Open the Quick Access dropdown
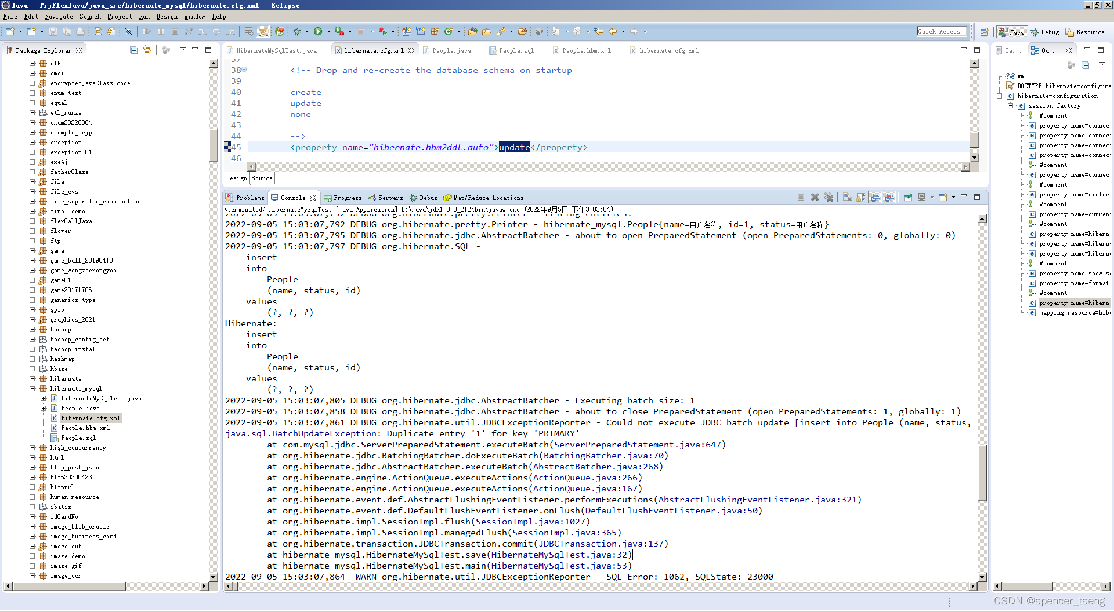 941,31
